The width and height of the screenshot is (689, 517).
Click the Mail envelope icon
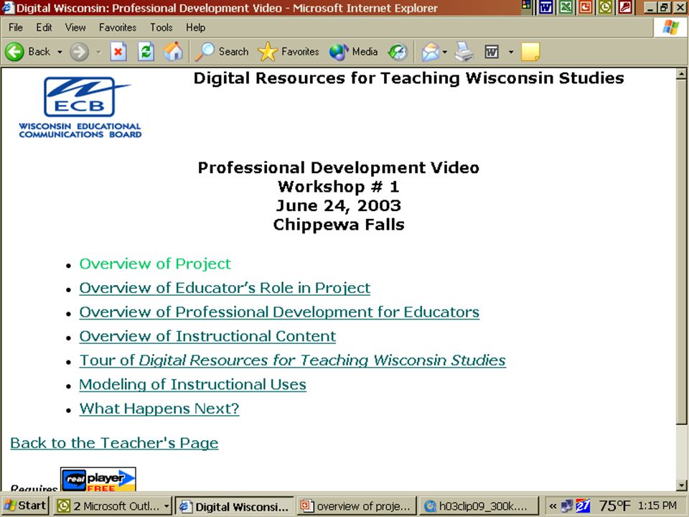[431, 52]
